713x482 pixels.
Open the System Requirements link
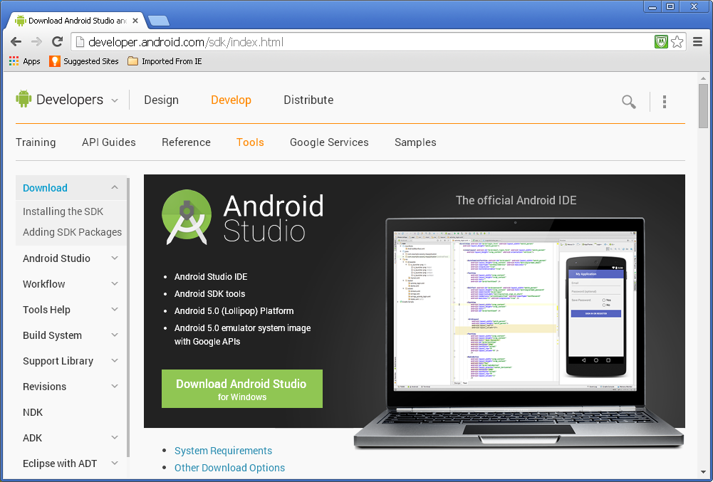[223, 451]
